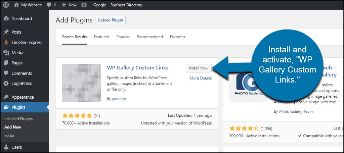Click the Comments icon in sidebar
The image size is (344, 153).
pyautogui.click(x=6, y=73)
